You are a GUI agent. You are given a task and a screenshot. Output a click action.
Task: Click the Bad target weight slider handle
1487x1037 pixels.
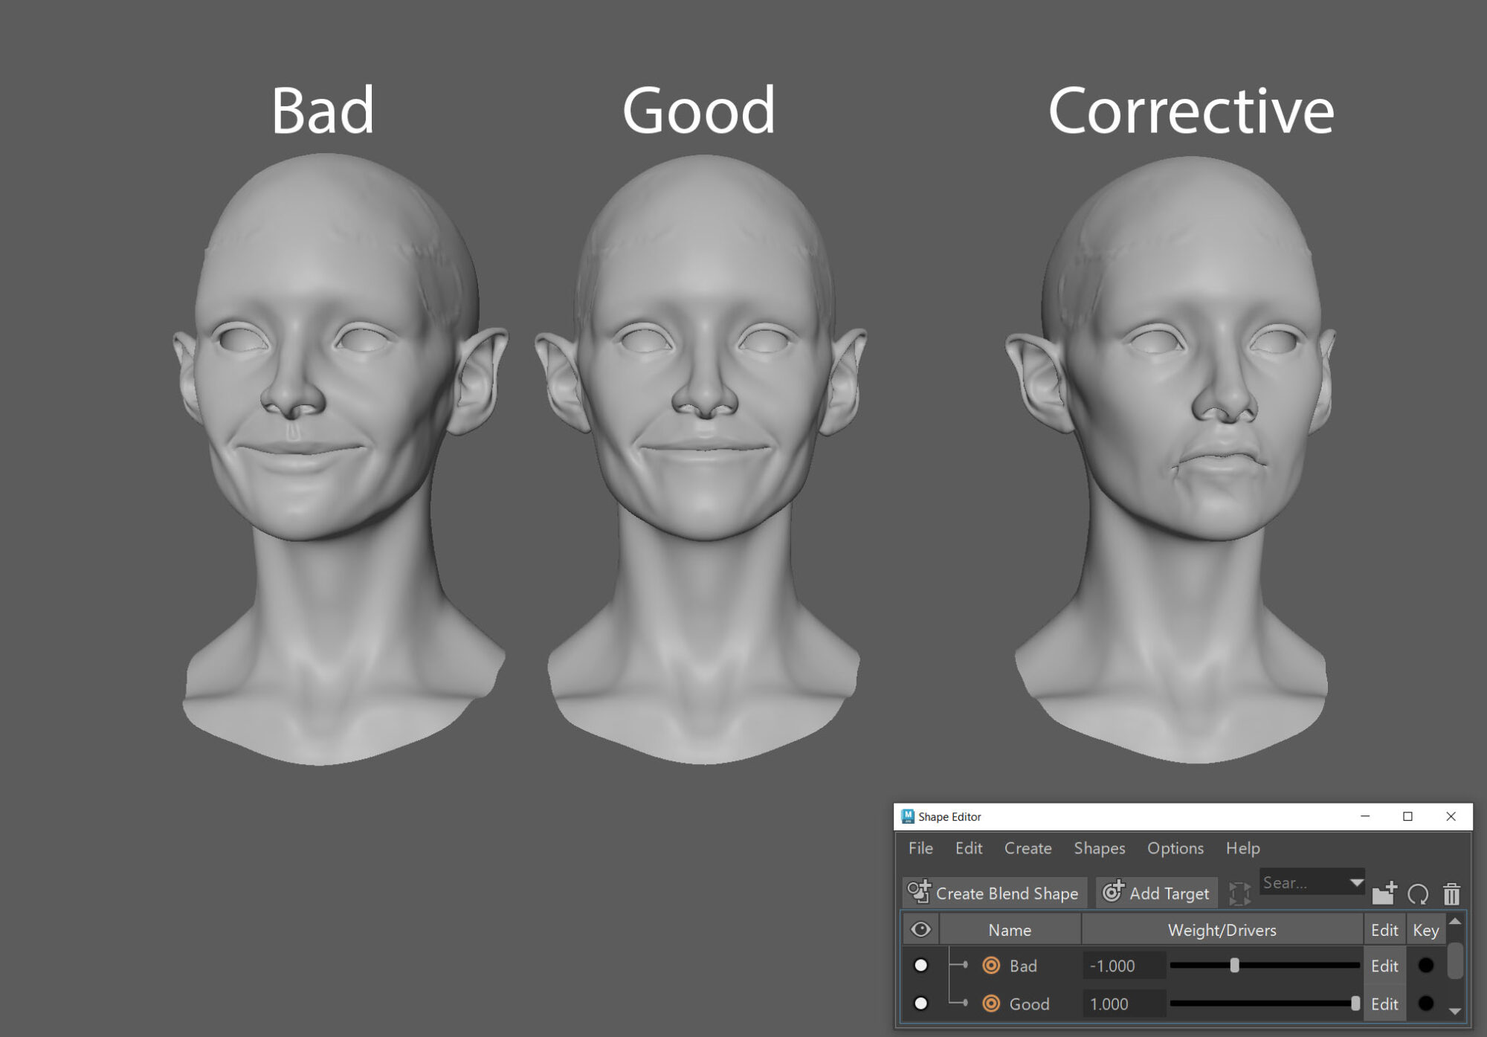tap(1234, 966)
